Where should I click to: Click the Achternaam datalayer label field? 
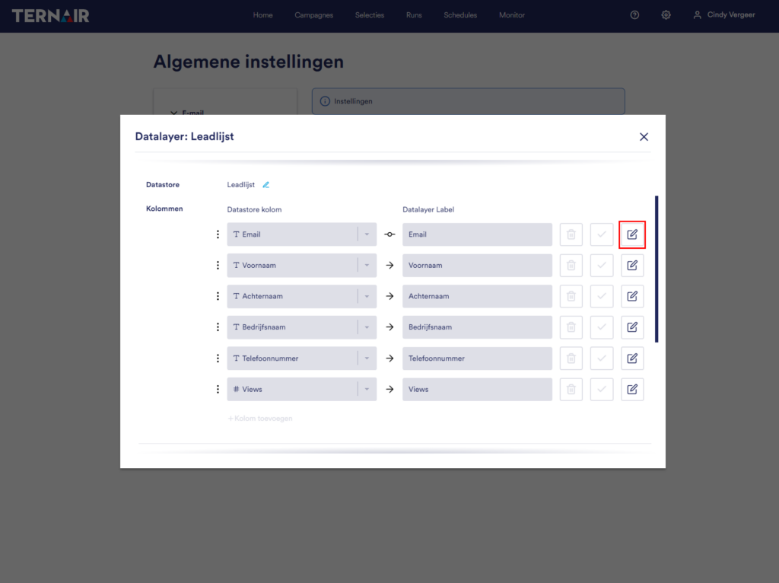(477, 296)
